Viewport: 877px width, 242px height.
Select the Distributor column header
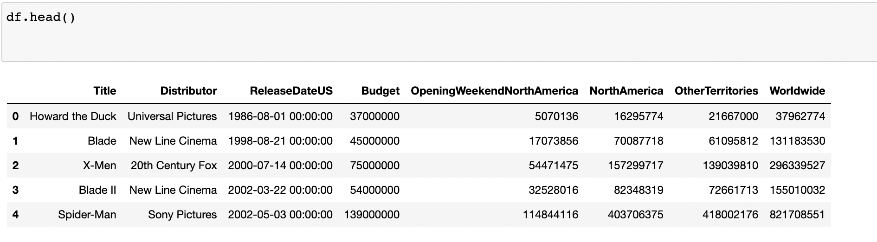point(188,91)
